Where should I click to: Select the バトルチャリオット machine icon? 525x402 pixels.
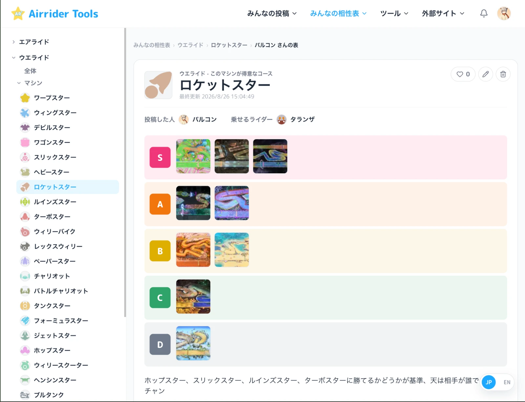coord(25,291)
